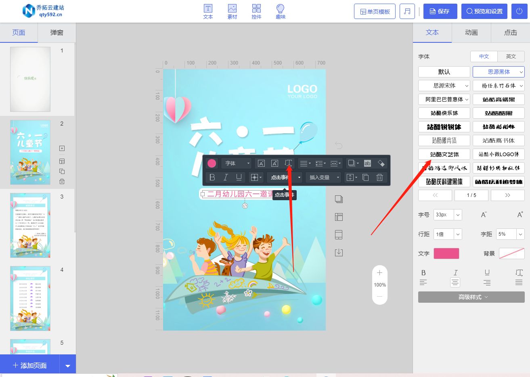The height and width of the screenshot is (377, 530).
Task: Click the eraser icon in floating toolbar
Action: (x=381, y=163)
